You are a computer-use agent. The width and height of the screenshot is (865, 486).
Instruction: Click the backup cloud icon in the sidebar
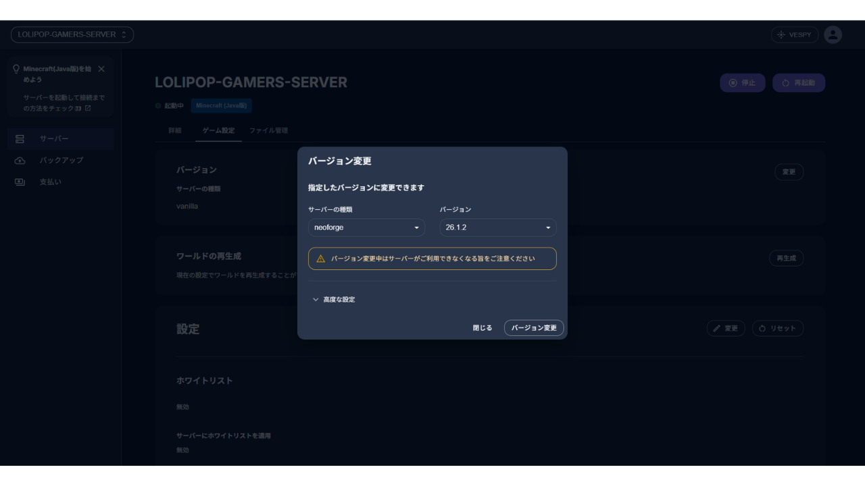pyautogui.click(x=20, y=160)
